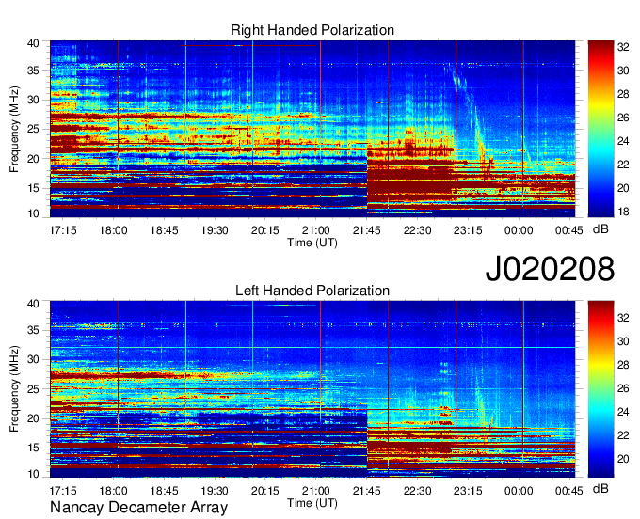640x519 pixels.
Task: Click "19:30" time tick under Left Handed plot
Action: [215, 491]
